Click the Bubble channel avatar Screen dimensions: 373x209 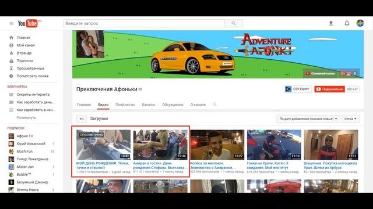pos(11,174)
